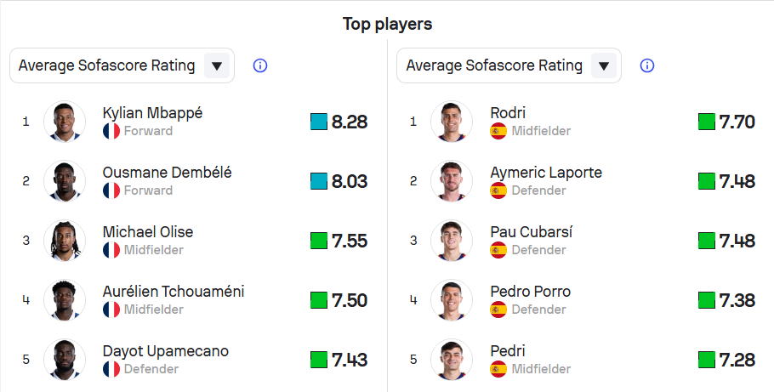The image size is (774, 392).
Task: Select Pedro Porro's name
Action: coord(530,292)
